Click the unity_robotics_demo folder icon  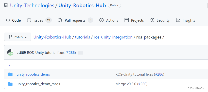10,74
